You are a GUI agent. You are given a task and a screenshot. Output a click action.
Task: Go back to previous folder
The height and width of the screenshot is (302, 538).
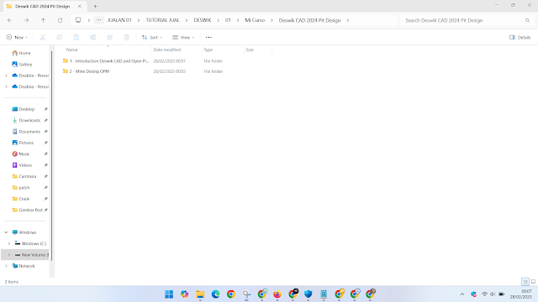coord(9,20)
